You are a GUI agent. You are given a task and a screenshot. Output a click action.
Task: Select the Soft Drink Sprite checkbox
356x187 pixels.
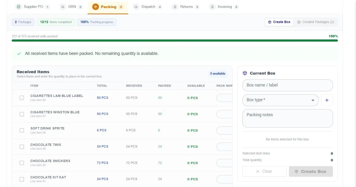coord(22,130)
